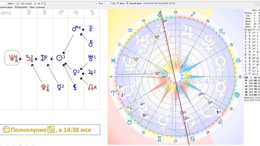Open the Дата dropdown in toolbar

click(x=17, y=4)
